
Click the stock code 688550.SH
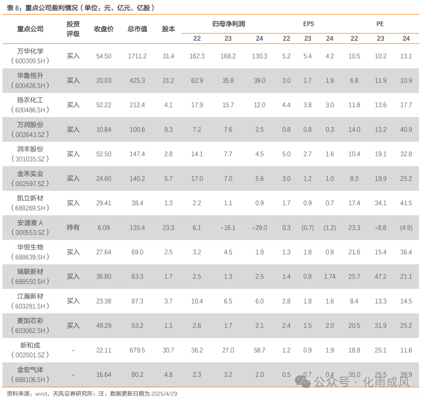click(x=30, y=282)
